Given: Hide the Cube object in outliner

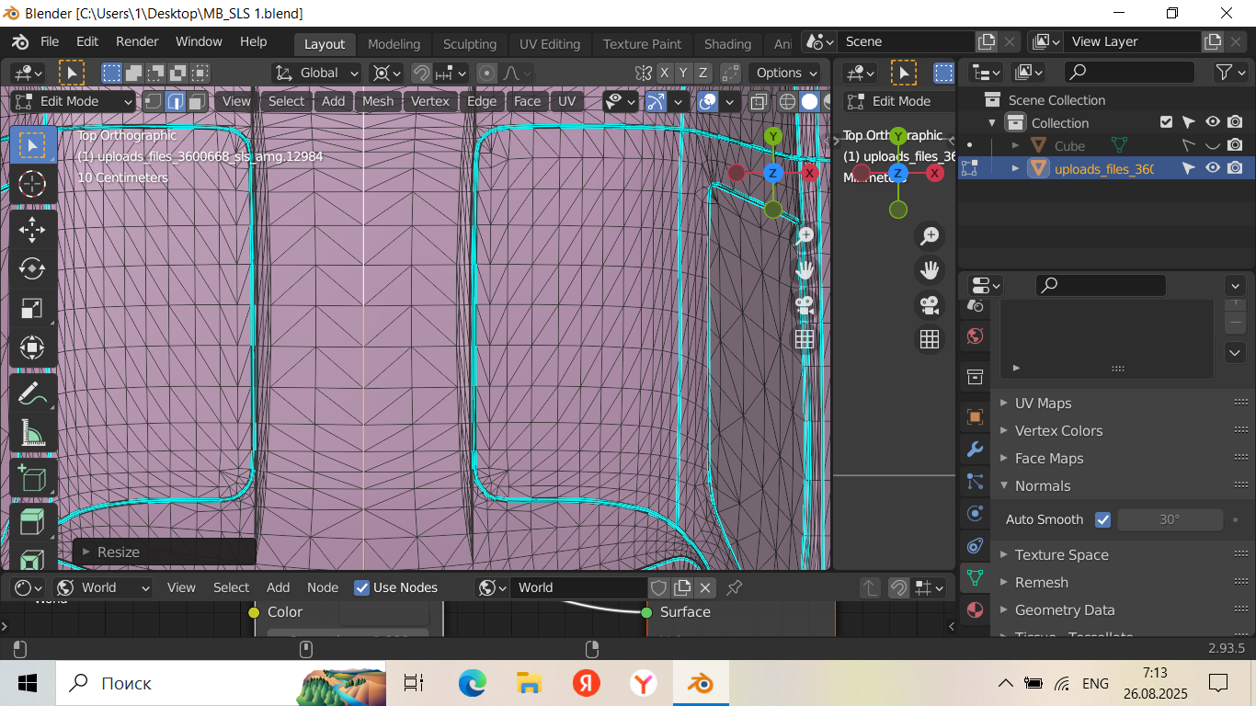Looking at the screenshot, I should pyautogui.click(x=1213, y=145).
